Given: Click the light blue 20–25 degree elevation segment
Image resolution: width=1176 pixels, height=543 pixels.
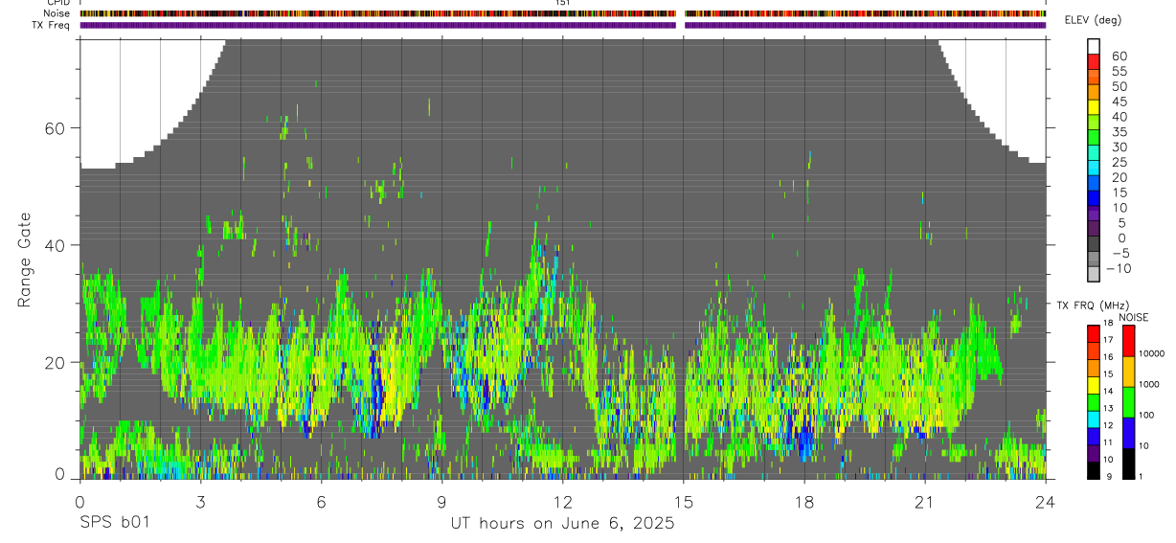Looking at the screenshot, I should 1094,170.
